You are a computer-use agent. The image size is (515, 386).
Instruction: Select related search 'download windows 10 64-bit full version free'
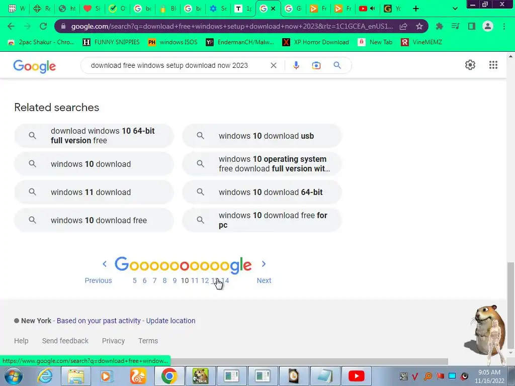coord(94,136)
